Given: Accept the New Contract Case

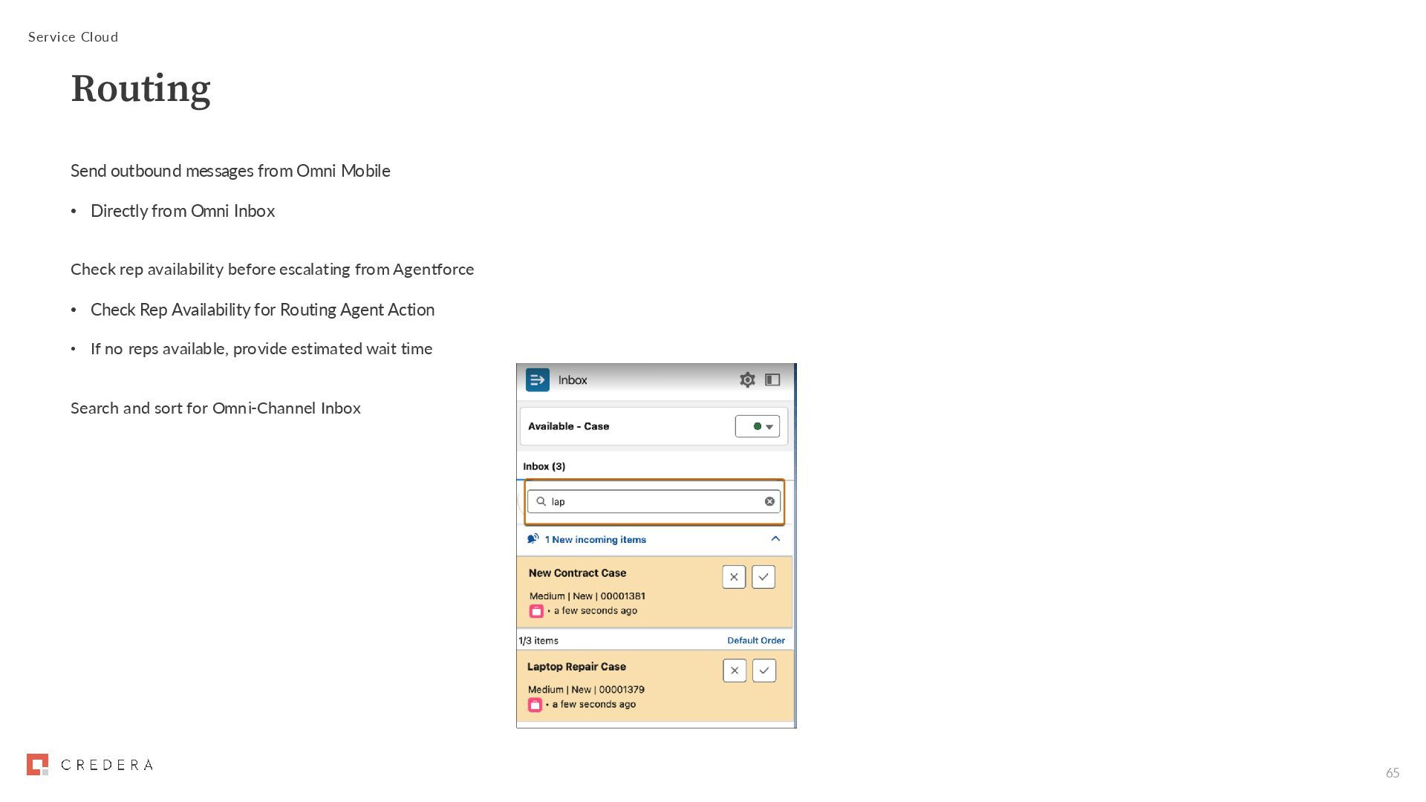Looking at the screenshot, I should coord(764,577).
